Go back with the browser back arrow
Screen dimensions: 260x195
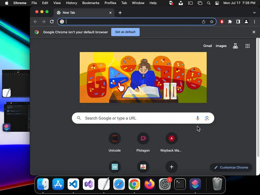36,22
